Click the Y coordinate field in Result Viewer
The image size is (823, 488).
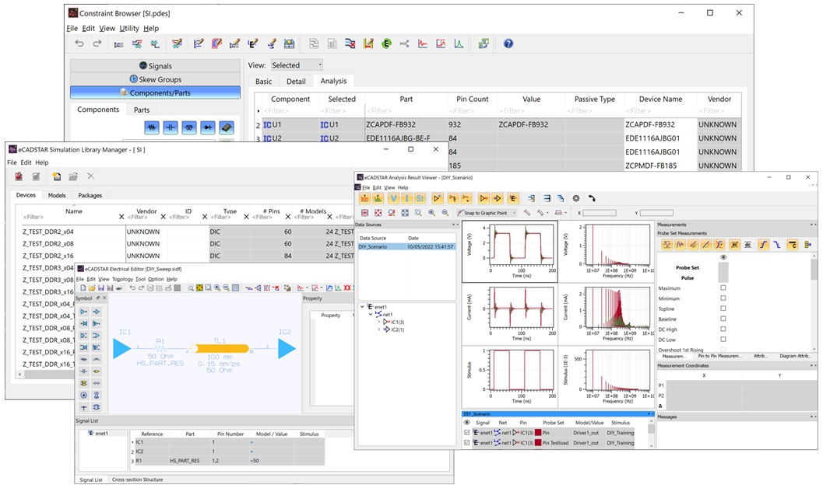(x=656, y=213)
